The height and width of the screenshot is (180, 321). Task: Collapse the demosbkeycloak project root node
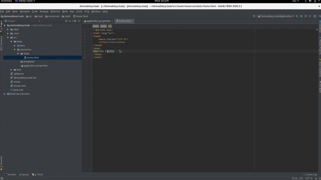click(x=5, y=25)
